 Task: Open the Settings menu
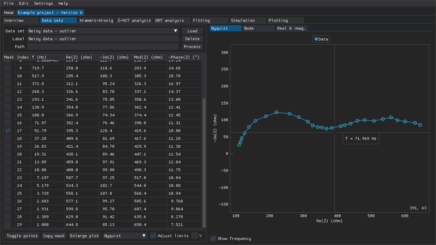[x=44, y=3]
